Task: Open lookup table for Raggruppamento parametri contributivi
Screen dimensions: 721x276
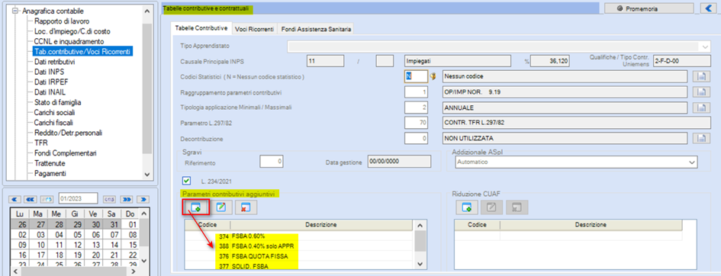Action: (x=700, y=91)
